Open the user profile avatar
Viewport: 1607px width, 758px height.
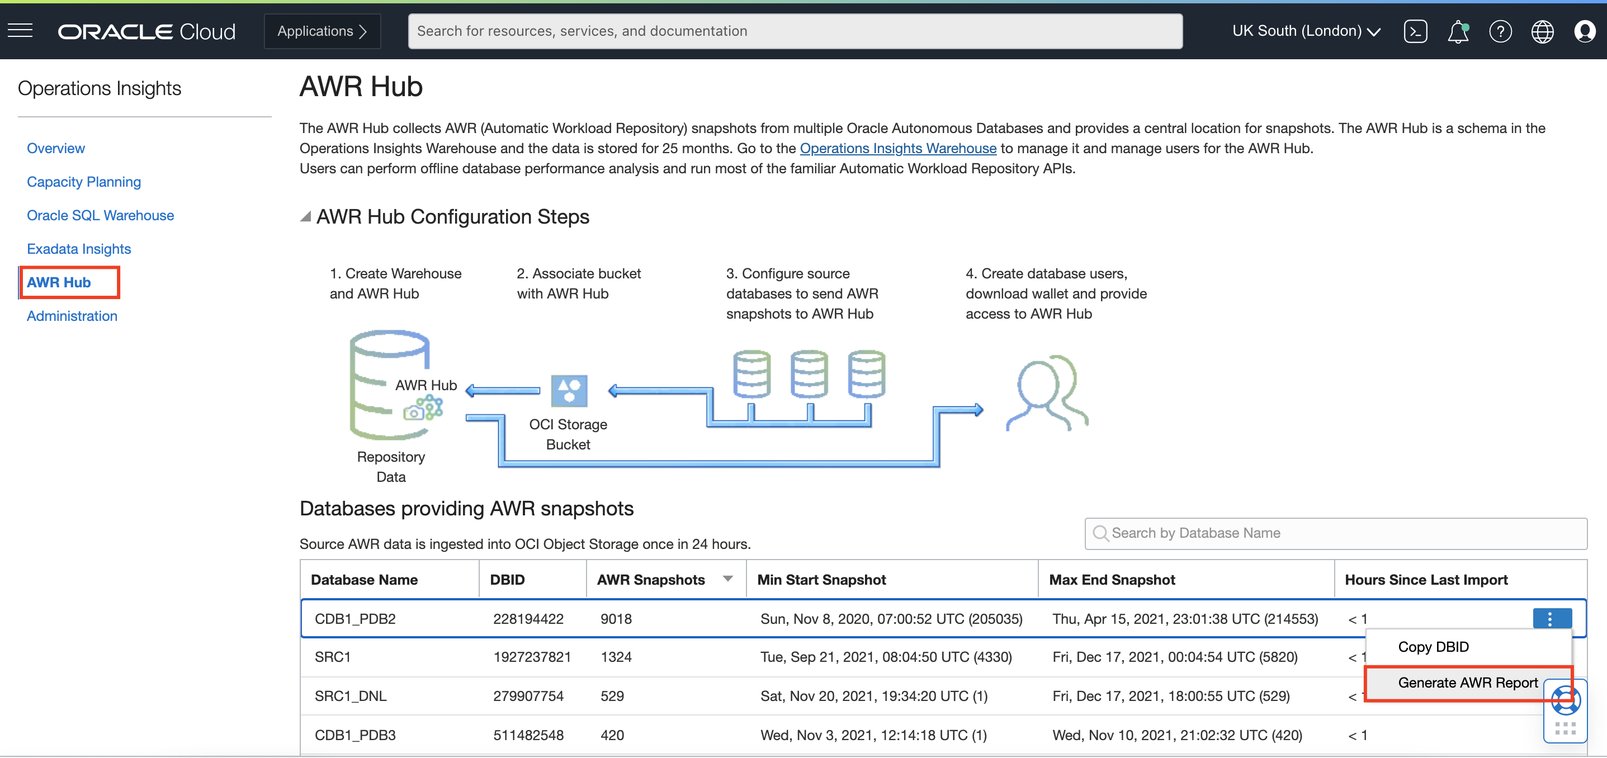(x=1585, y=31)
